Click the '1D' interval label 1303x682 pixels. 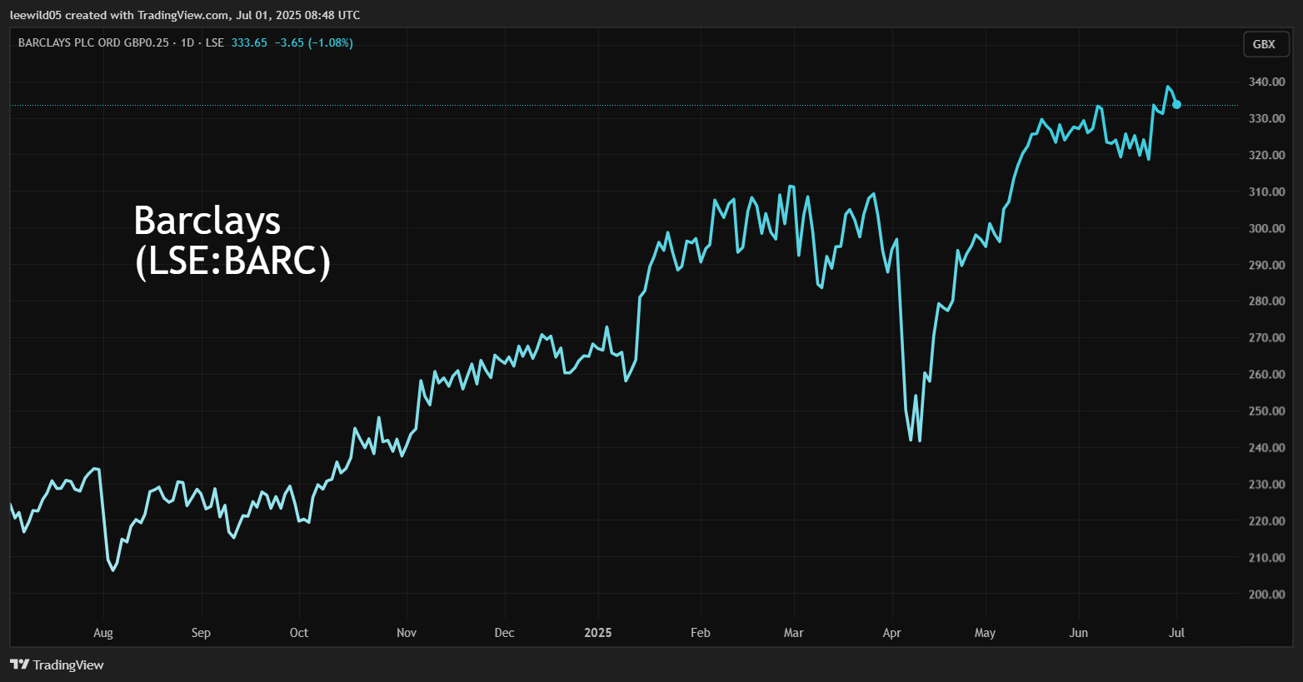[187, 42]
